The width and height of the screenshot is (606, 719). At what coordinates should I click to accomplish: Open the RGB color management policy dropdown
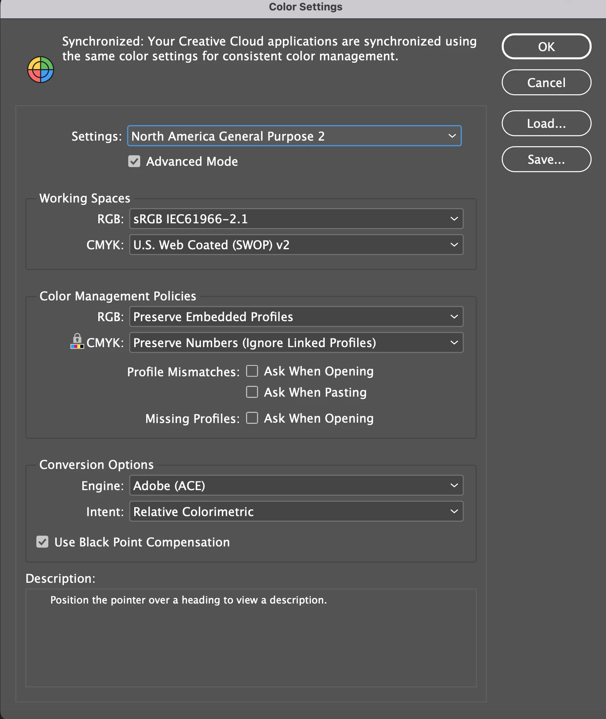[296, 316]
